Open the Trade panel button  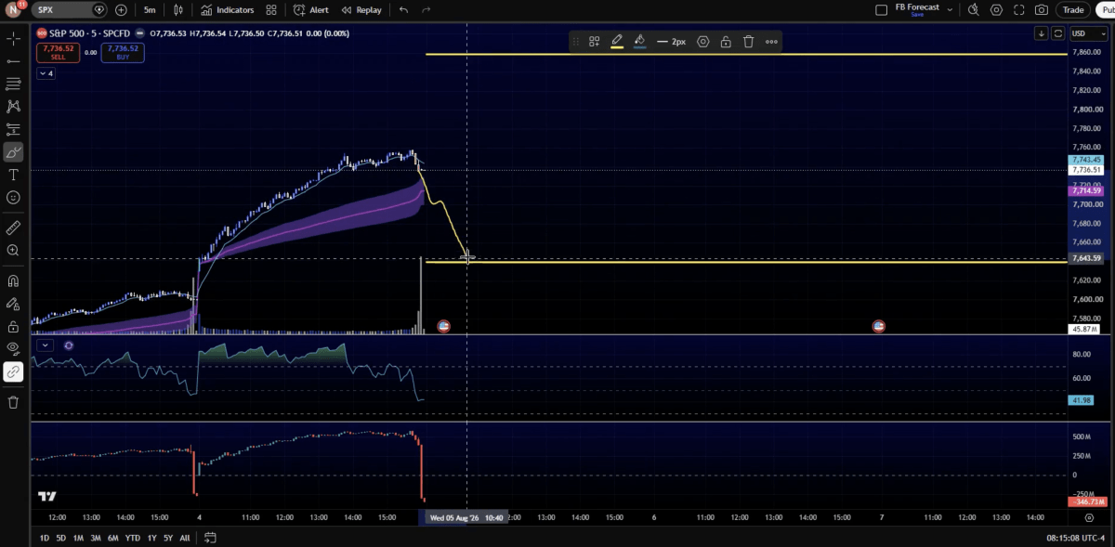(x=1073, y=9)
